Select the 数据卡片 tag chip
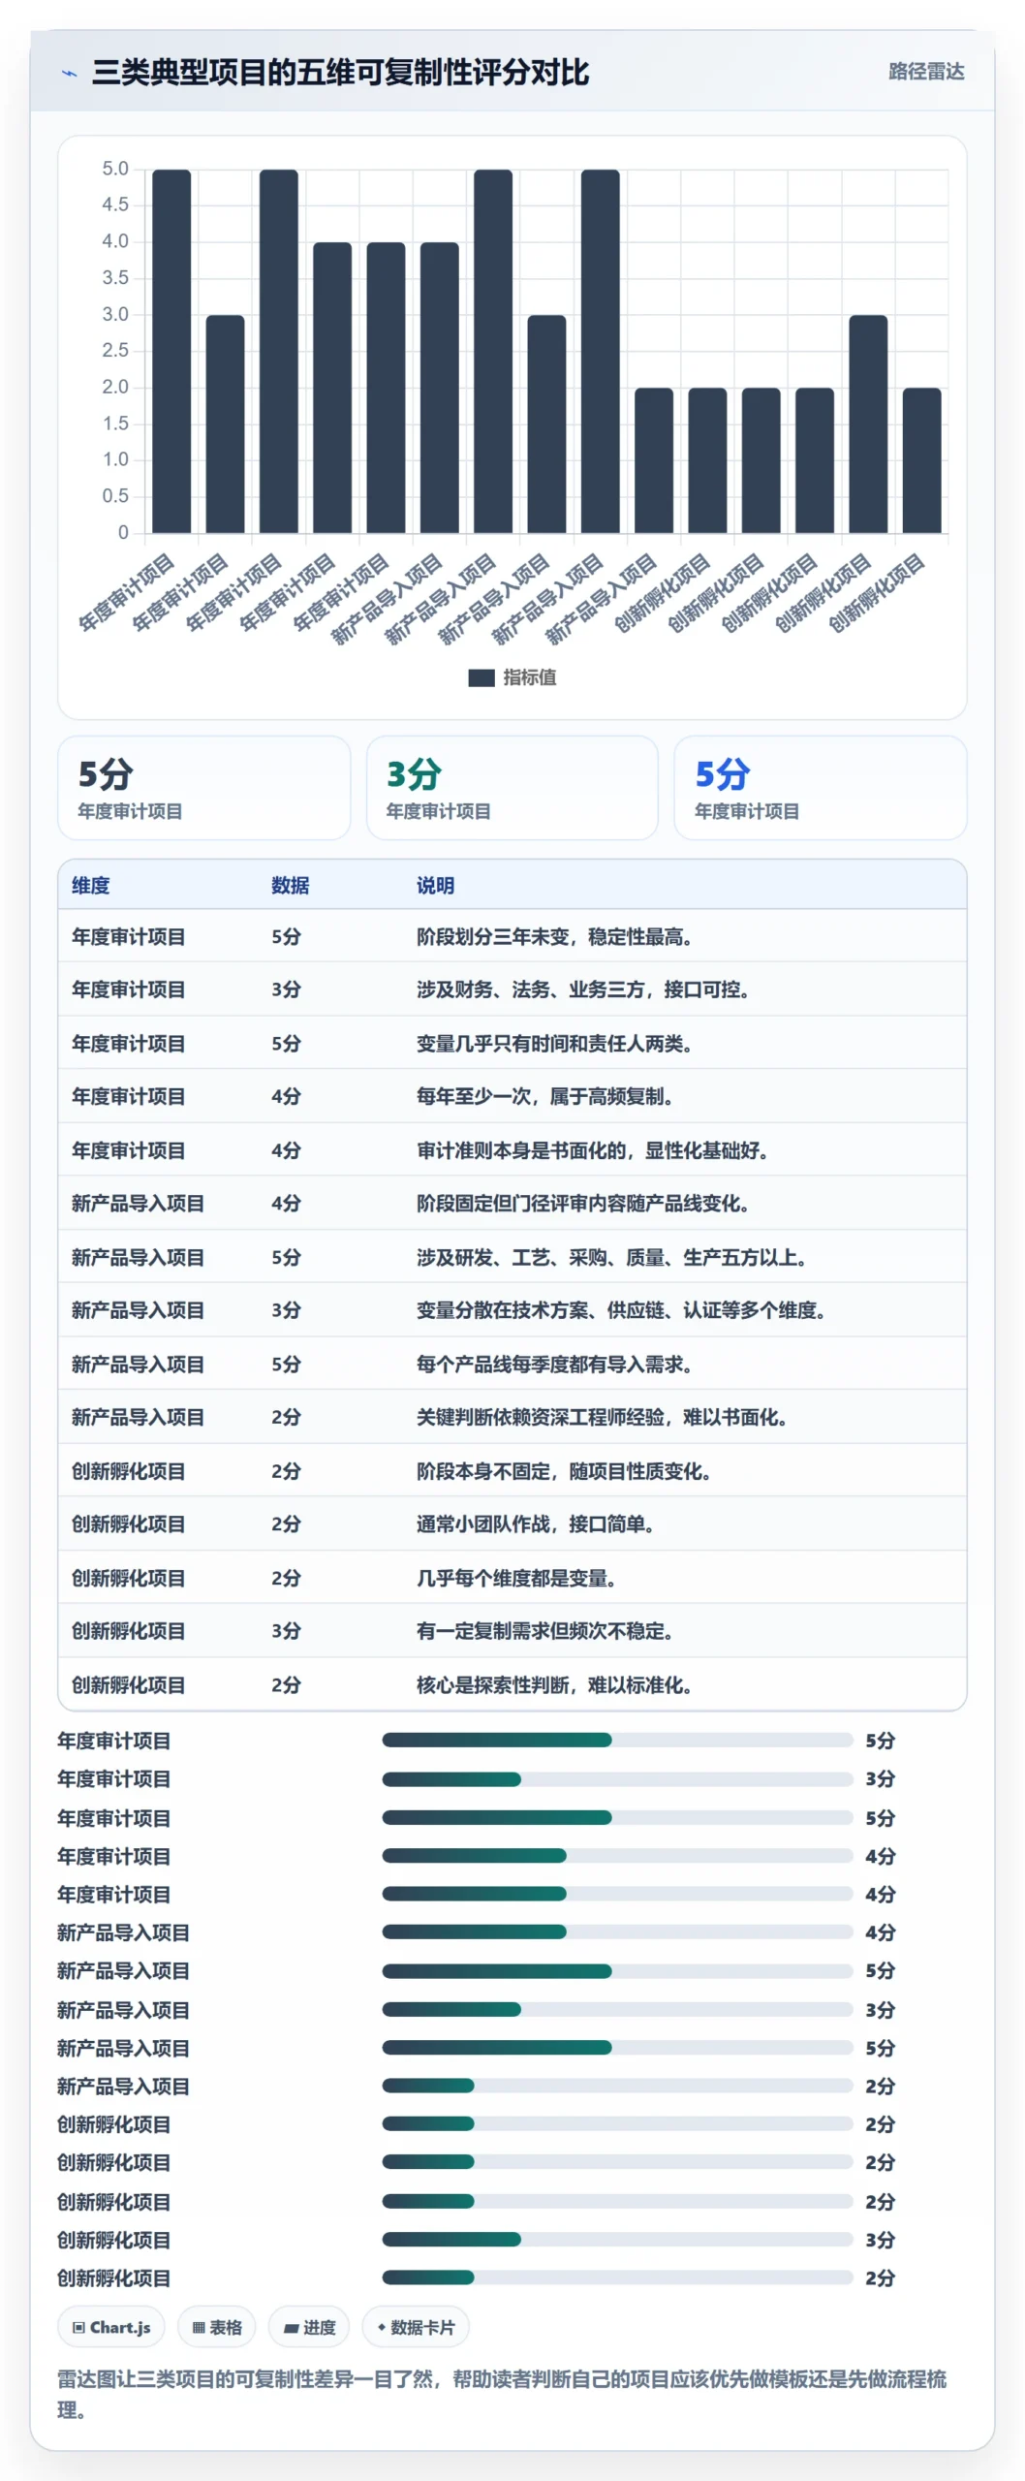This screenshot has height=2481, width=1025. (416, 2327)
